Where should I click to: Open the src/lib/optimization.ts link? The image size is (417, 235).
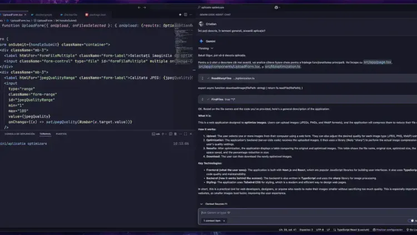pos(282,67)
